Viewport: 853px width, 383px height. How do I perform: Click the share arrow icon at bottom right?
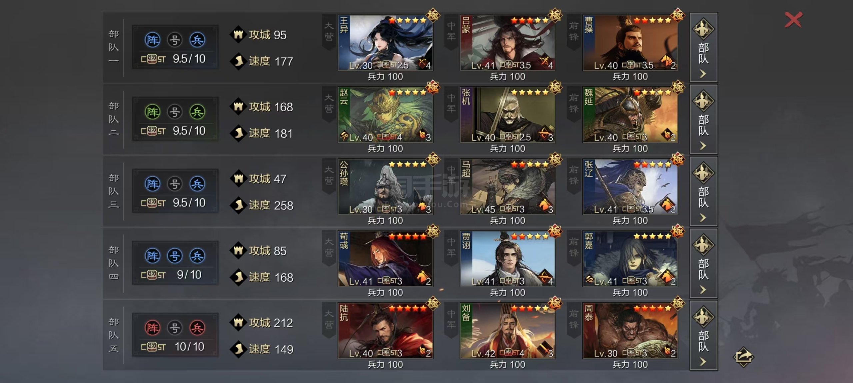pos(743,357)
